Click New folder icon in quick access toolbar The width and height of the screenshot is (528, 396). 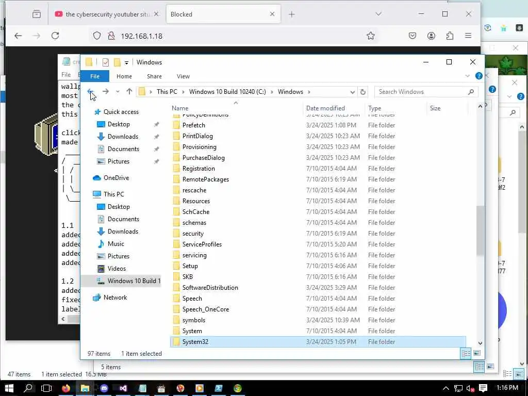click(117, 62)
